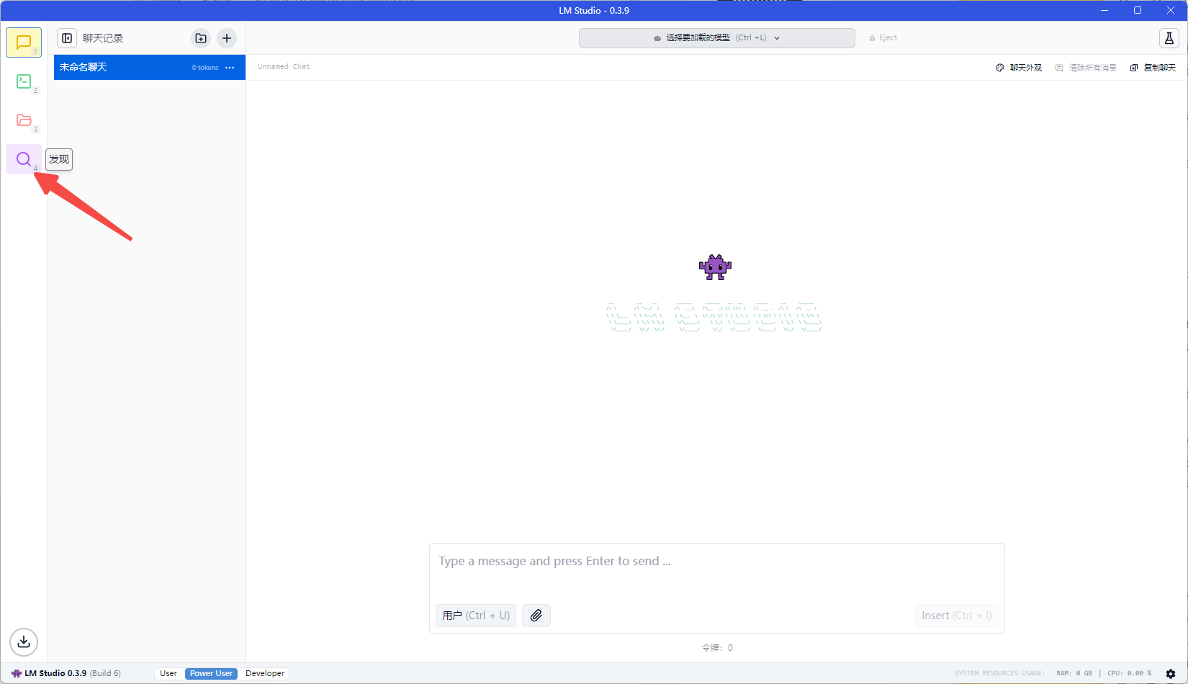Open the Chat tab in sidebar
This screenshot has width=1188, height=684.
24,42
